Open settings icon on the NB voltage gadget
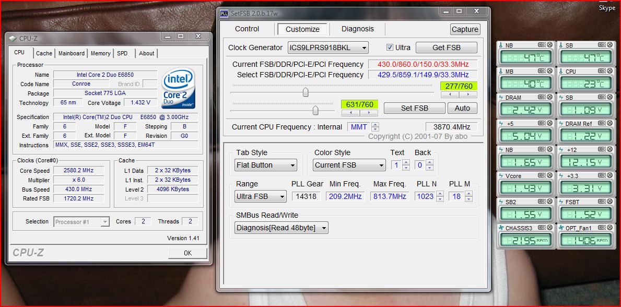Image resolution: width=621 pixels, height=307 pixels. coord(541,150)
